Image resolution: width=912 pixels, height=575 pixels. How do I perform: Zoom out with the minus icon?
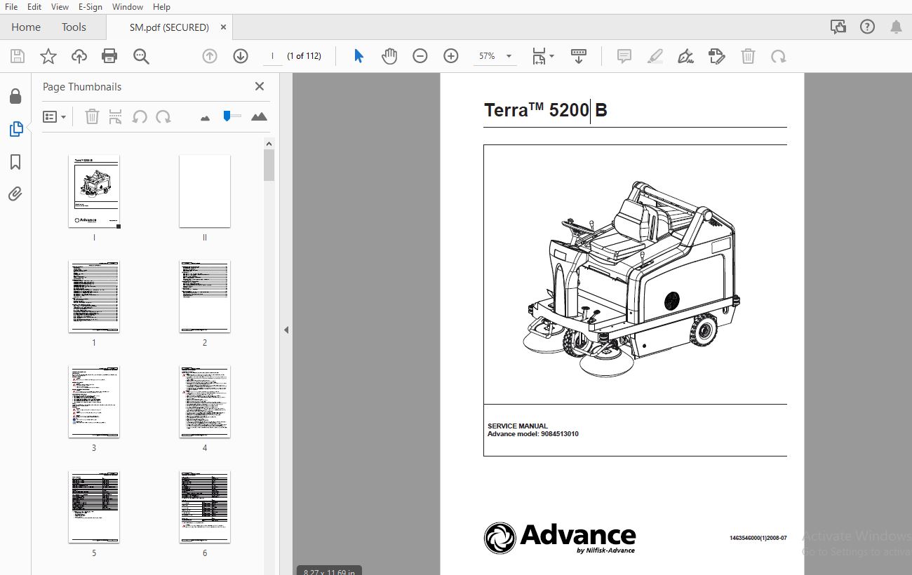coord(420,56)
